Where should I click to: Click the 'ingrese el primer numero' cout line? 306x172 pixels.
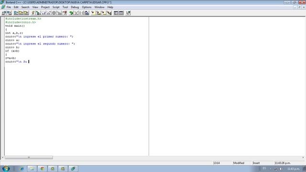coord(39,36)
